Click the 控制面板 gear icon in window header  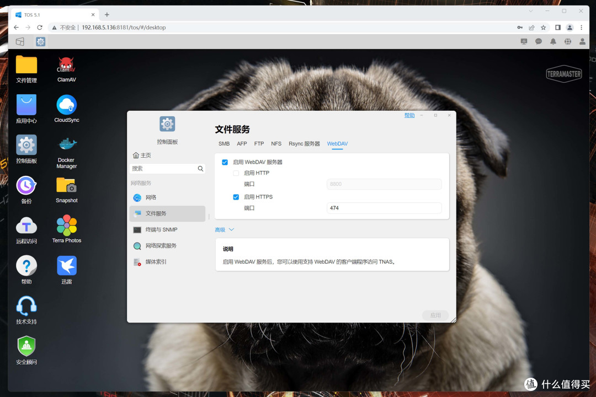pos(167,124)
